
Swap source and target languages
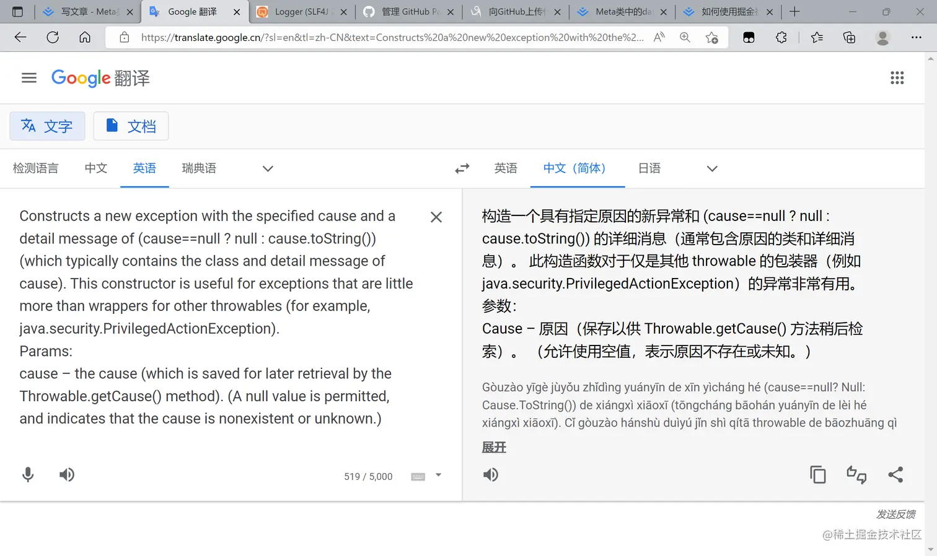coord(462,168)
